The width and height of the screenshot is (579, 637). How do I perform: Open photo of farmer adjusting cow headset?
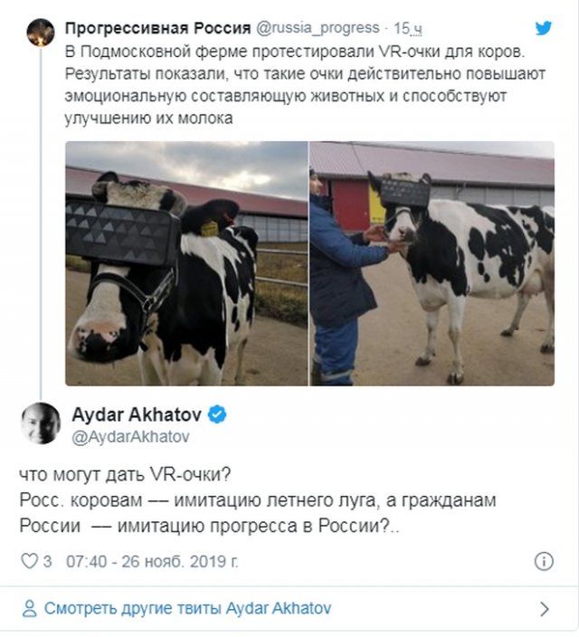pyautogui.click(x=432, y=263)
